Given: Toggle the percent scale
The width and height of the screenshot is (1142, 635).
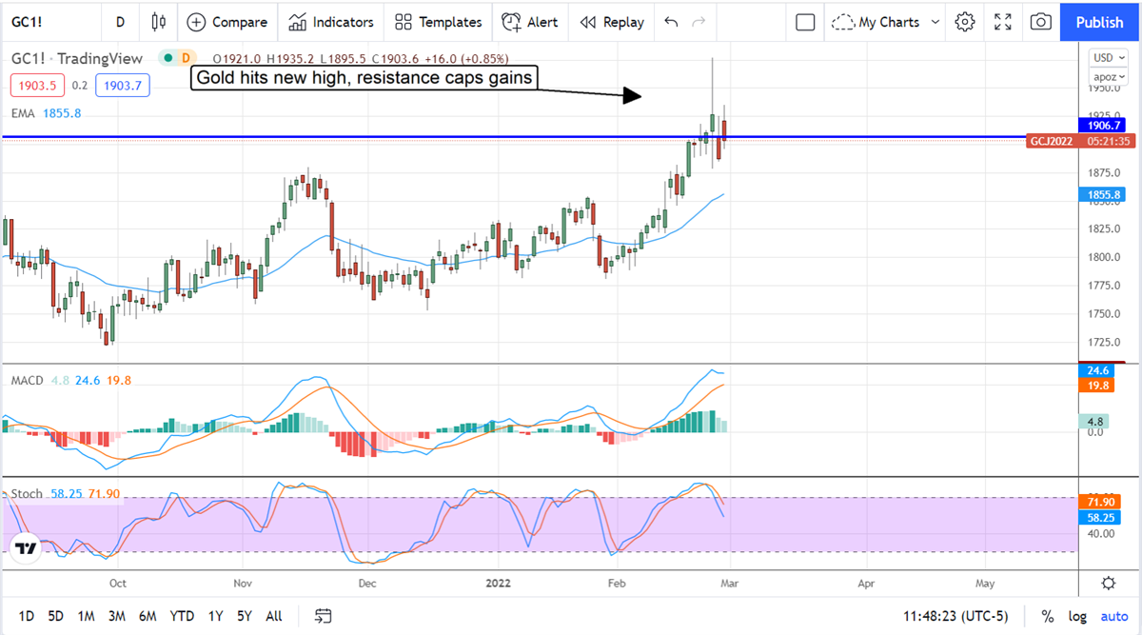Looking at the screenshot, I should (1047, 616).
